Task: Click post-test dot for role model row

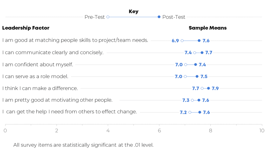Action: [x=197, y=77]
